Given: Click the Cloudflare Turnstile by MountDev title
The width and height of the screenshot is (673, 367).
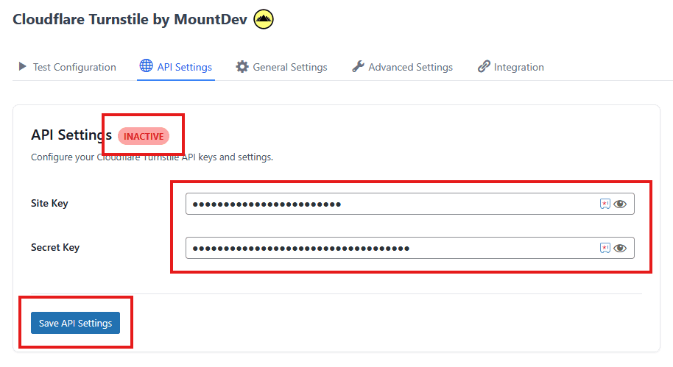Looking at the screenshot, I should tap(130, 19).
